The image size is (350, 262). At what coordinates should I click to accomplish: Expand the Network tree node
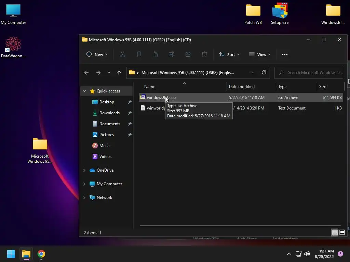(84, 198)
